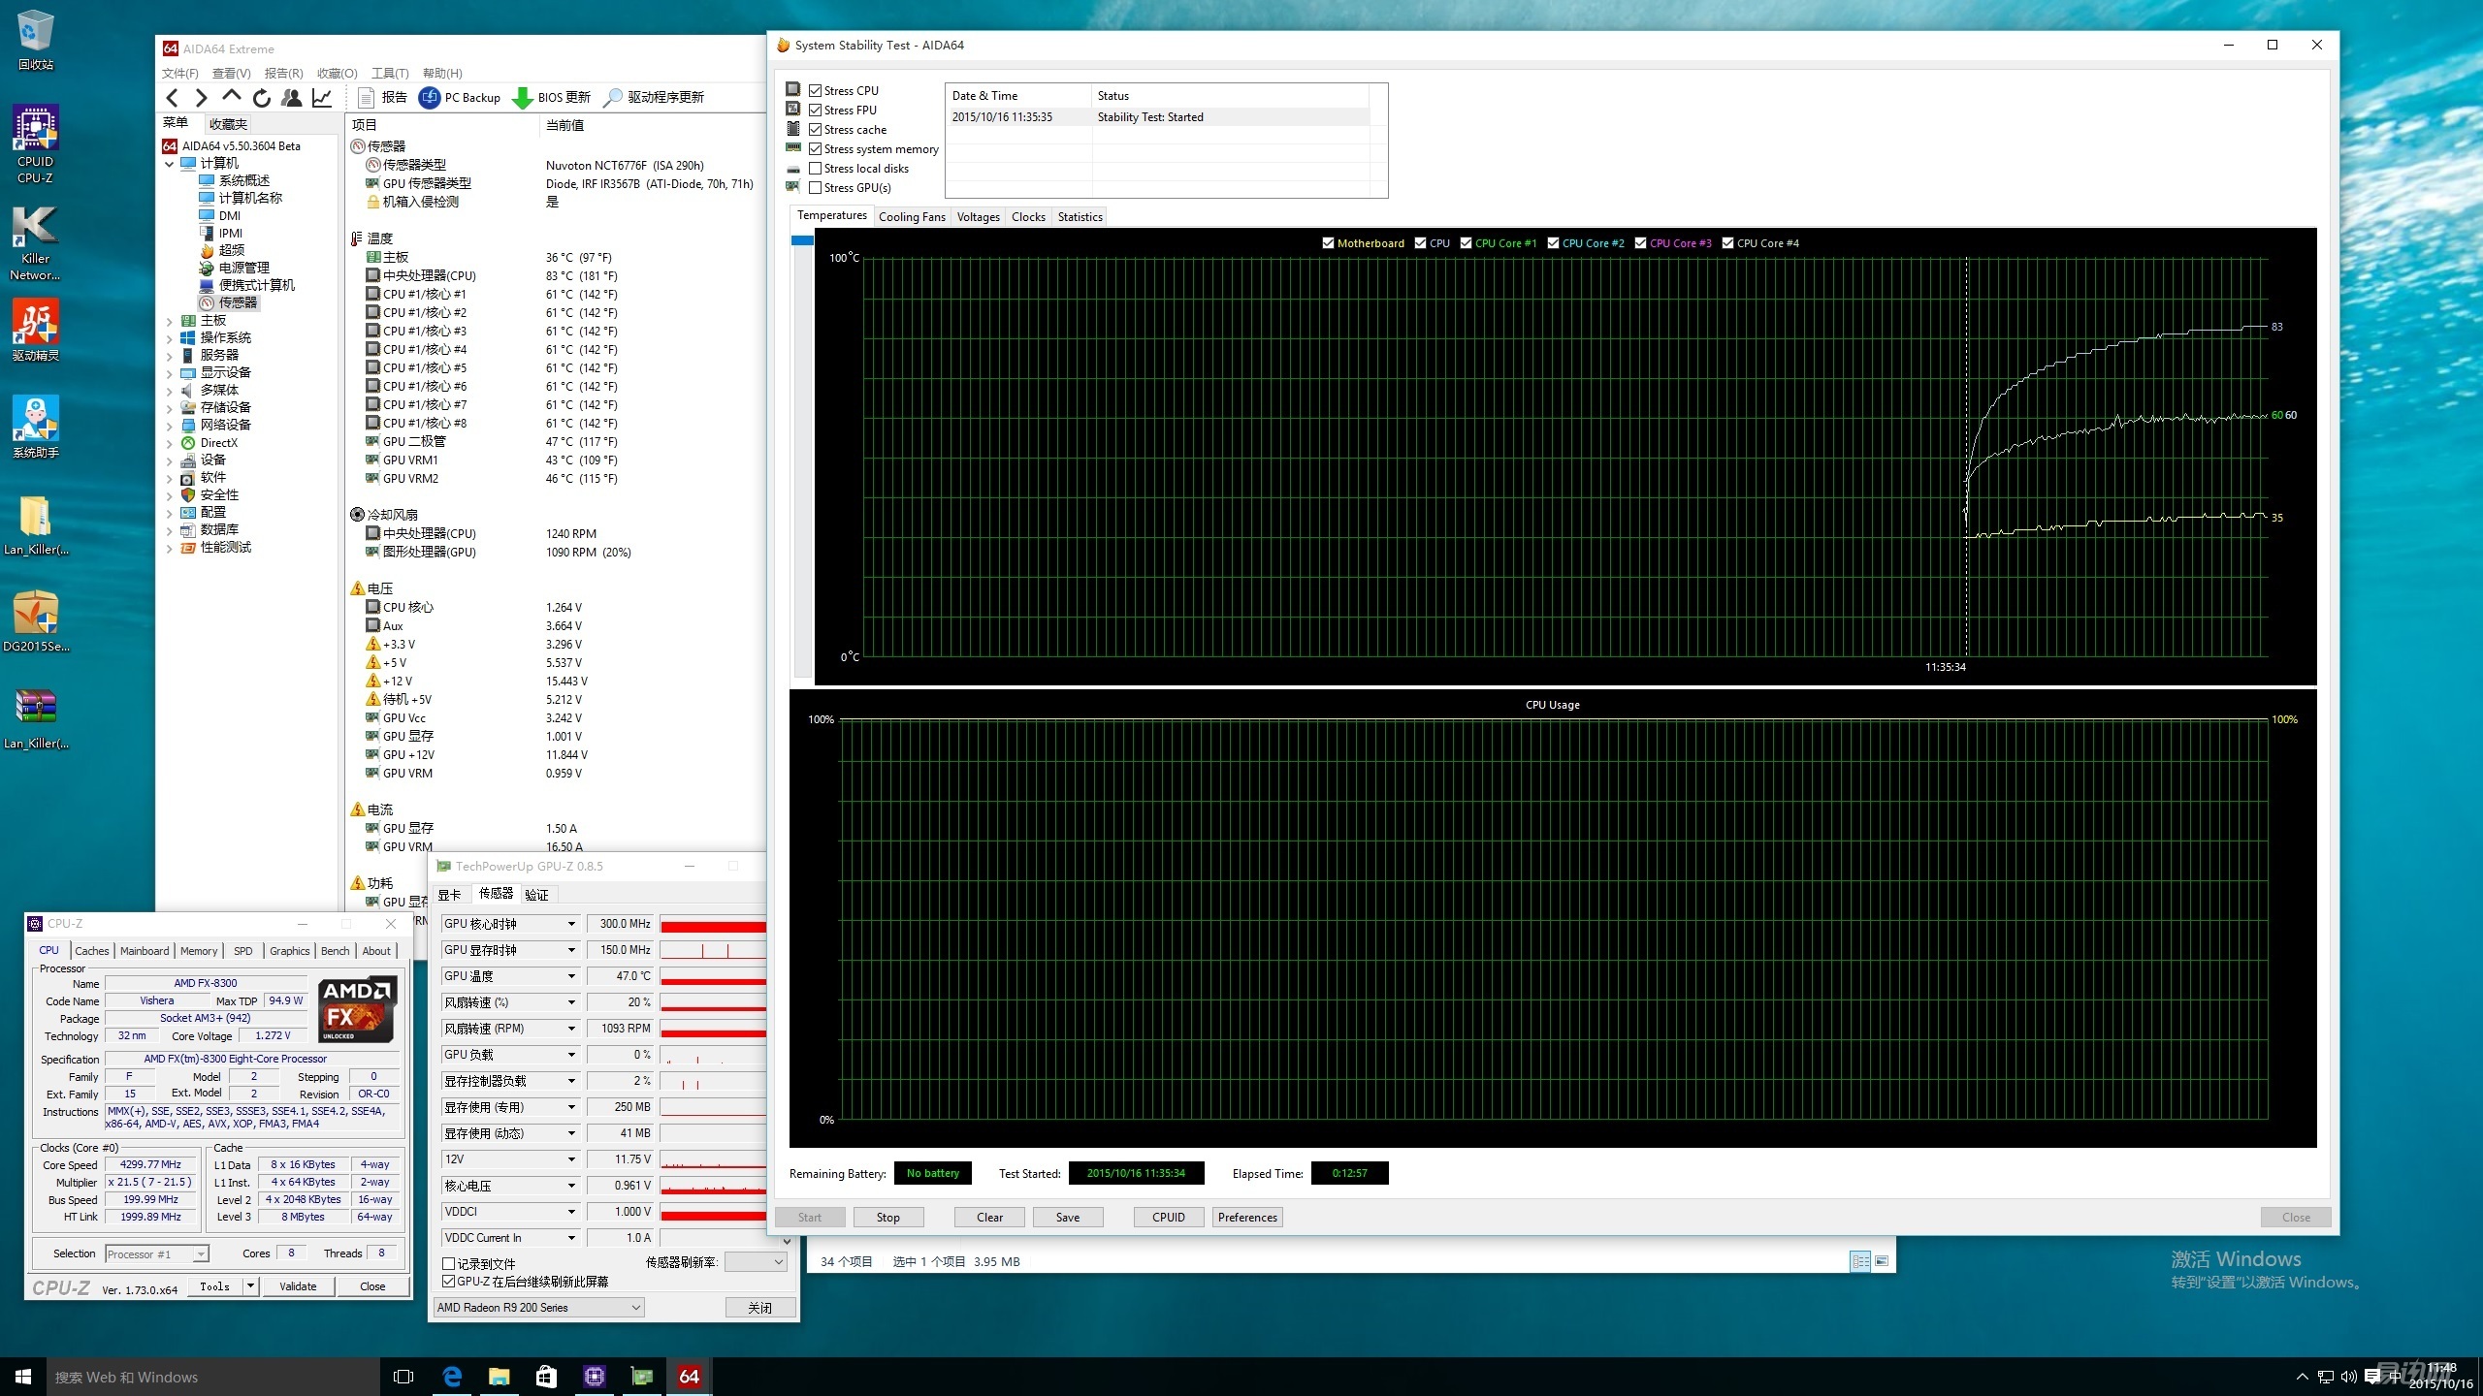Click the PC Backup toolbar icon
Image resolution: width=2483 pixels, height=1396 pixels.
(x=429, y=98)
